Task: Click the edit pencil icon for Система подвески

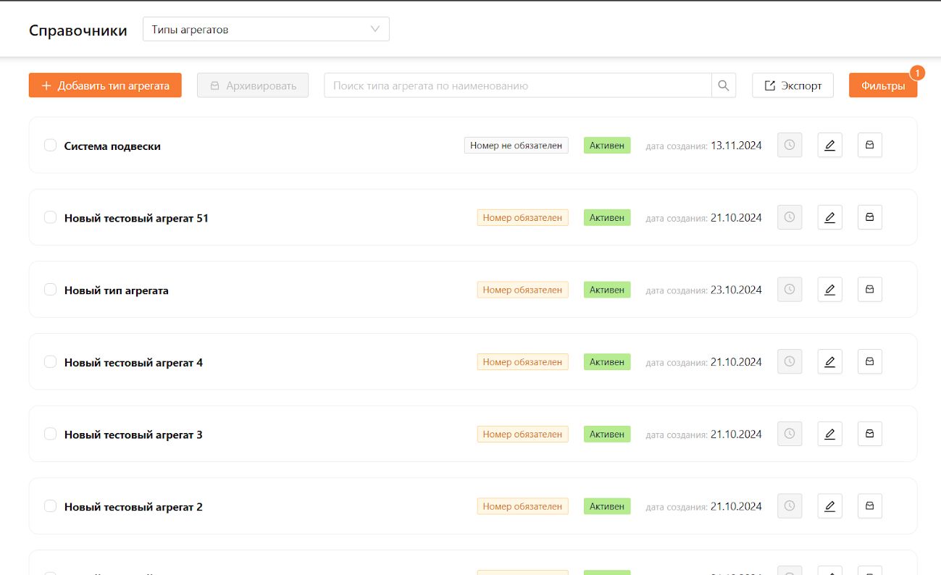Action: 829,145
